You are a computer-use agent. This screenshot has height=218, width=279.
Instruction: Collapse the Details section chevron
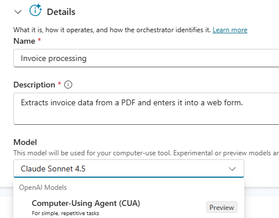coord(18,12)
